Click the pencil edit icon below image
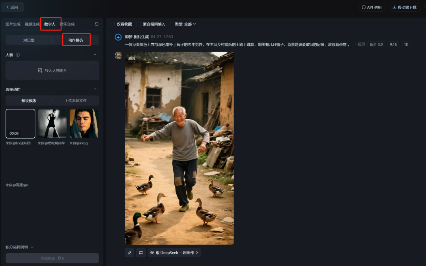Viewport: 426px width, 266px height. coord(129,253)
